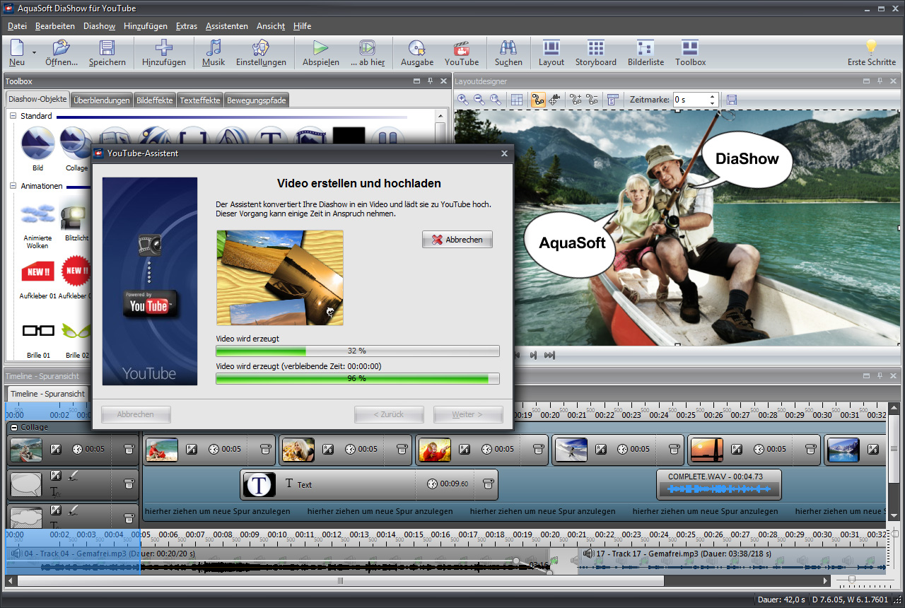Screen dimensions: 905x608
Task: Select the Animierte Wolken animation
Action: [37, 225]
